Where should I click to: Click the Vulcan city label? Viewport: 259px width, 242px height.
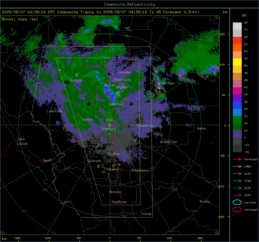(x=146, y=214)
